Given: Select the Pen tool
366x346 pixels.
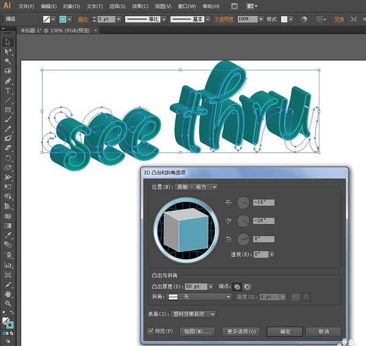Looking at the screenshot, I should tap(8, 81).
